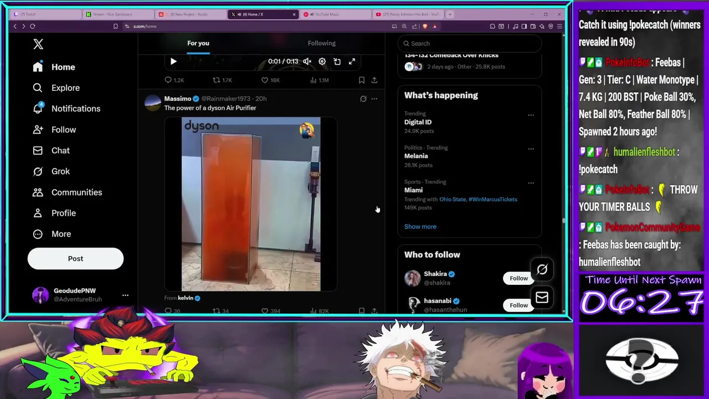
Task: Bookmark this page in the browser
Action: pyautogui.click(x=115, y=26)
